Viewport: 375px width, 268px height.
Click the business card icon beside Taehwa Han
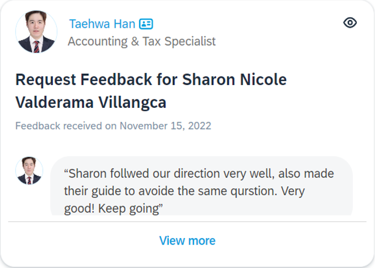pos(146,24)
